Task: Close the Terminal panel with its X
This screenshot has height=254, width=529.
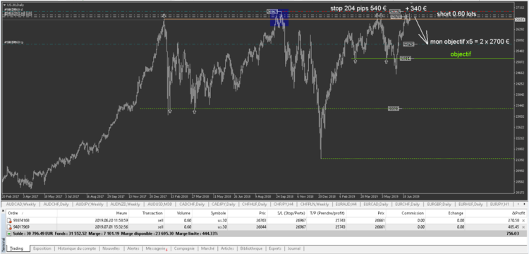Action: [3, 210]
